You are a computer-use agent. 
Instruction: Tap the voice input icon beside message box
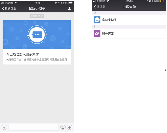pyautogui.click(x=4, y=127)
